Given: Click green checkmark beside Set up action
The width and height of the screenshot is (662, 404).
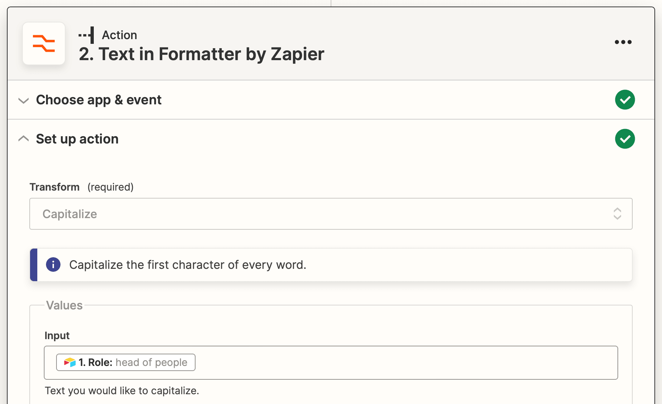Looking at the screenshot, I should [x=625, y=139].
